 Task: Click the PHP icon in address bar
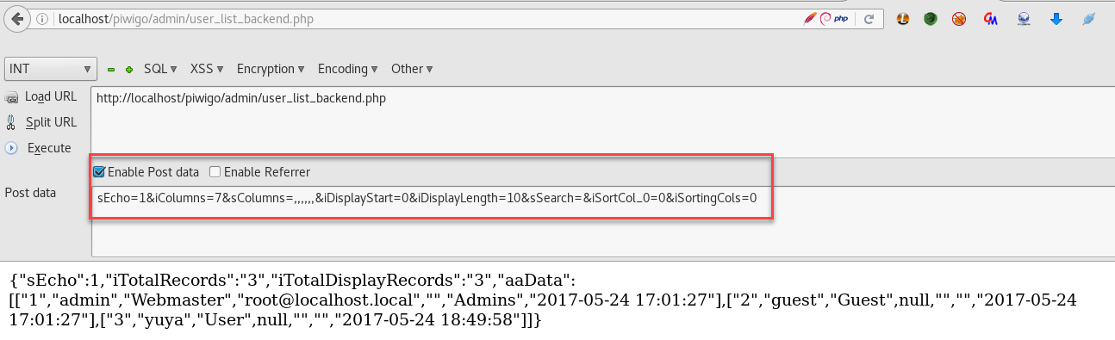(841, 19)
